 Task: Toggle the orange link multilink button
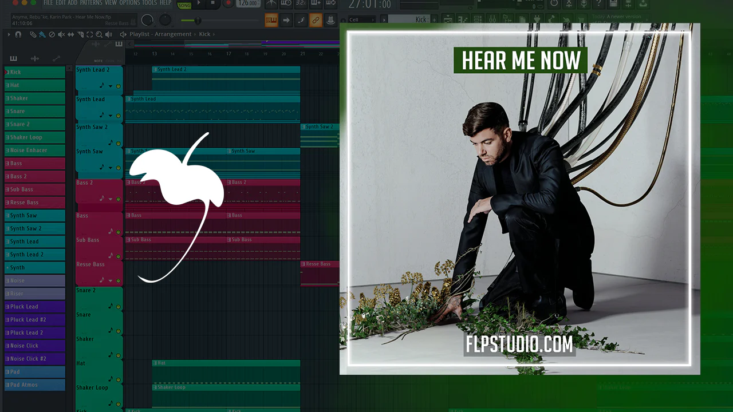(x=316, y=21)
